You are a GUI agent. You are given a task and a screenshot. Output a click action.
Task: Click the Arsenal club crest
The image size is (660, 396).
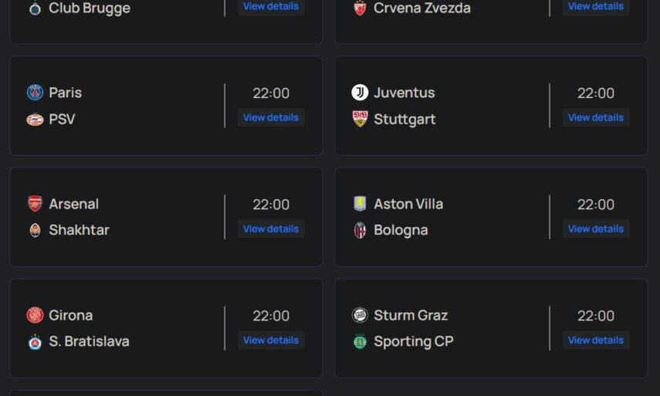click(x=35, y=204)
